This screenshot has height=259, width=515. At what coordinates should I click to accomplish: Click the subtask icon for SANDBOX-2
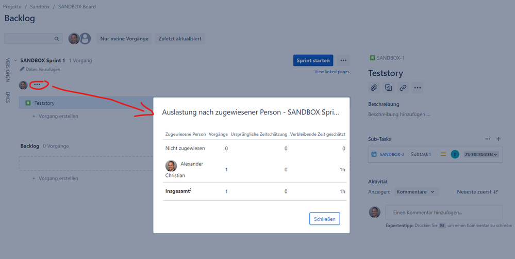click(x=374, y=154)
